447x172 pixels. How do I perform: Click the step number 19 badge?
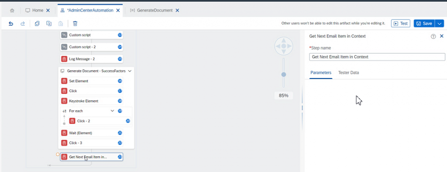120,111
